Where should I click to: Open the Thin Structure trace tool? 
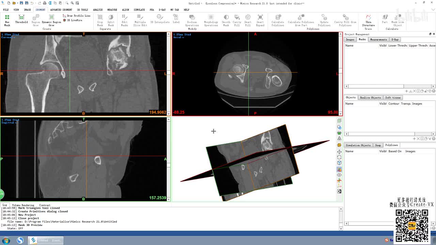click(x=368, y=20)
